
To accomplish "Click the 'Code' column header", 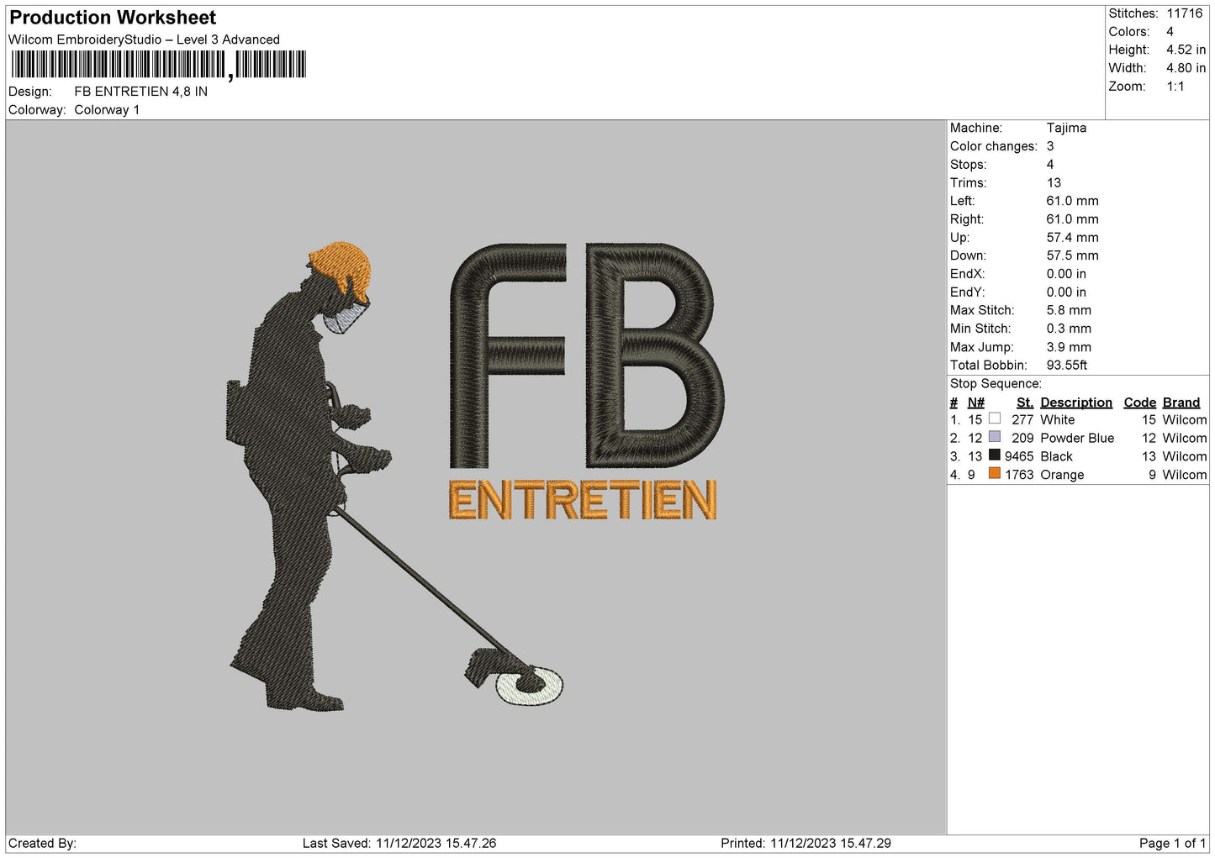I will 1139,403.
